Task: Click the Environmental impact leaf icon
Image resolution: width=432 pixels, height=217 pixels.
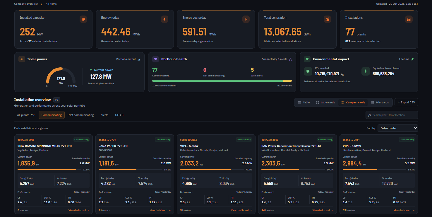Action: 307,59
